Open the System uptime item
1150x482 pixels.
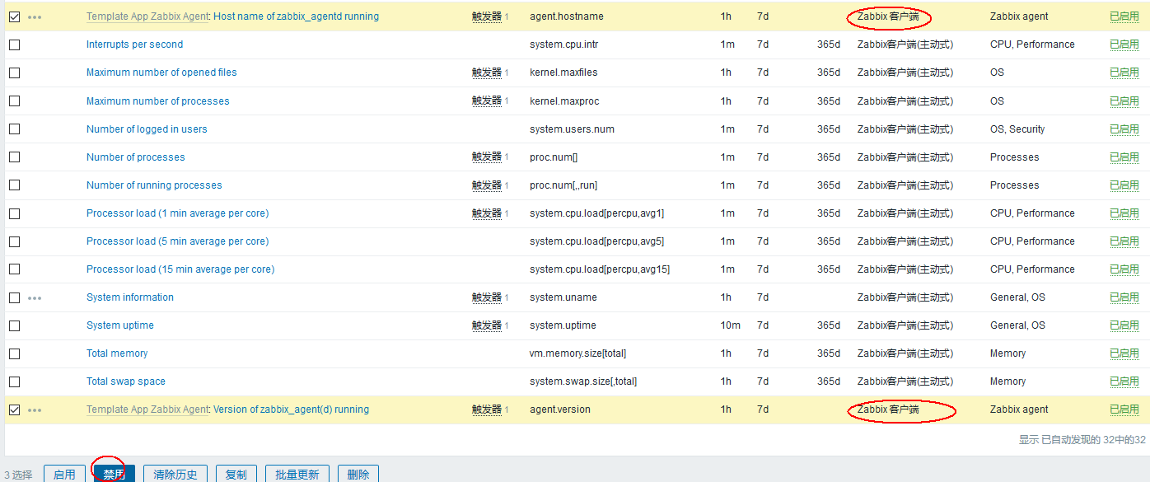(x=120, y=325)
